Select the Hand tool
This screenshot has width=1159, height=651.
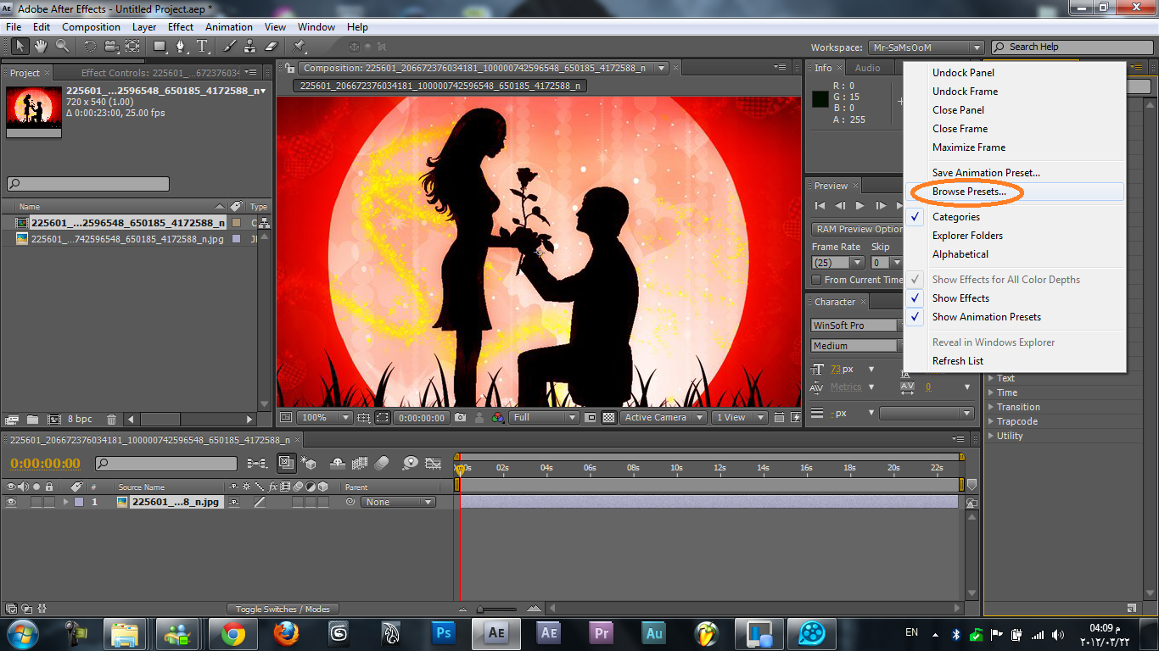(41, 47)
